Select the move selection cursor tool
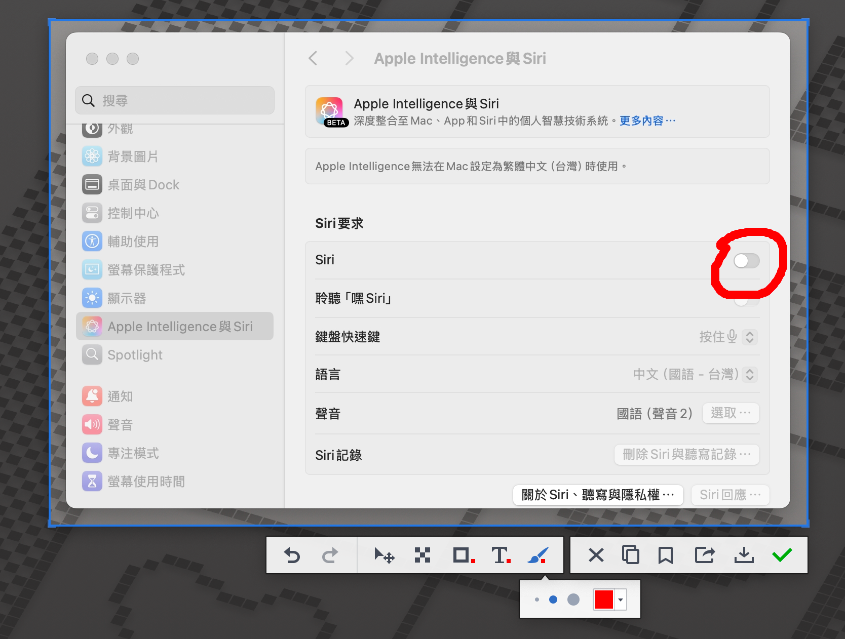 384,555
